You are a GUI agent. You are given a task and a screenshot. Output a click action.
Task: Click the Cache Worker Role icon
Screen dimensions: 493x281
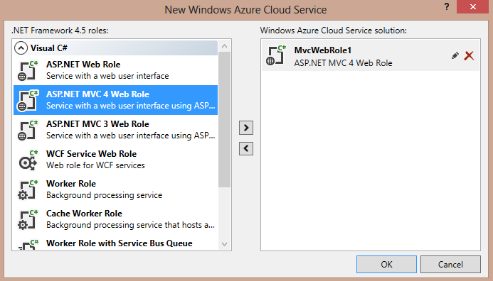pos(28,219)
